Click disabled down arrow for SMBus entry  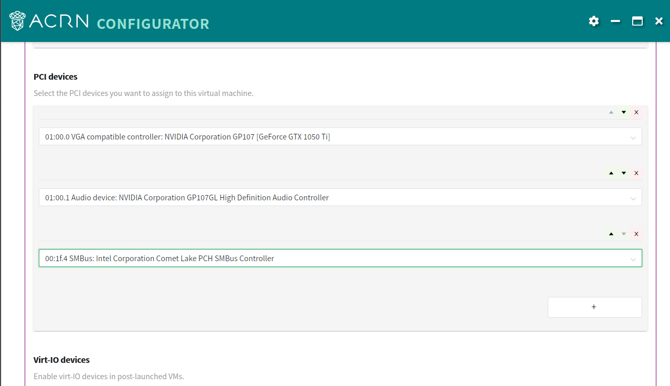(x=624, y=234)
